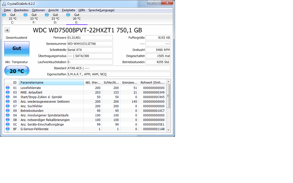This screenshot has height=183, width=293.
Task: Click raw value 0000000010C7
Action: [154, 111]
